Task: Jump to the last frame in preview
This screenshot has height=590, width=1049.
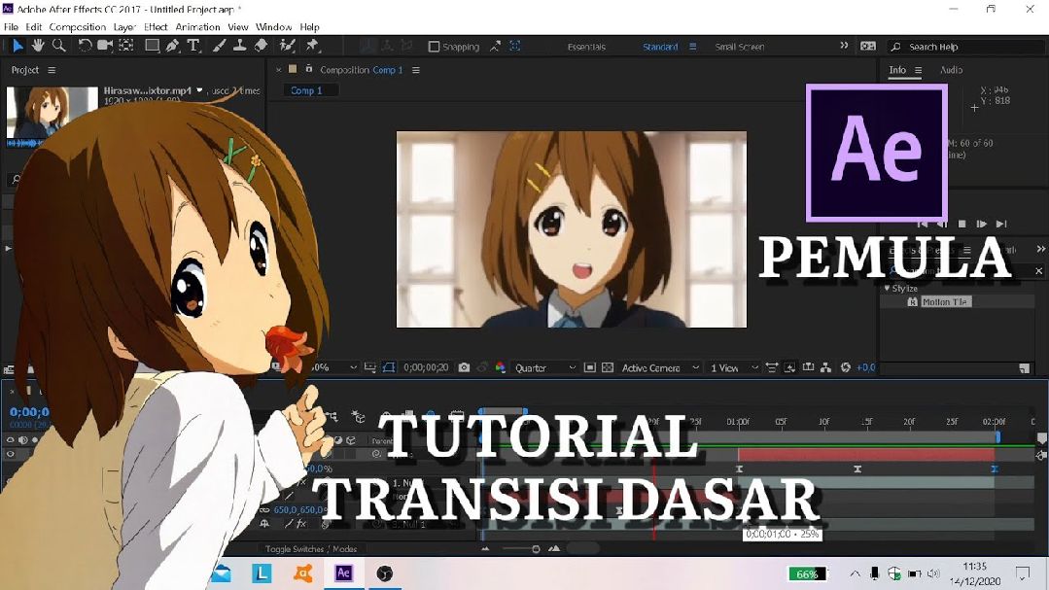Action: pos(1001,225)
